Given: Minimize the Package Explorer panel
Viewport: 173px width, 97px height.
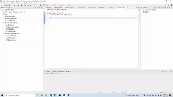Looking at the screenshot, I should point(40,8).
